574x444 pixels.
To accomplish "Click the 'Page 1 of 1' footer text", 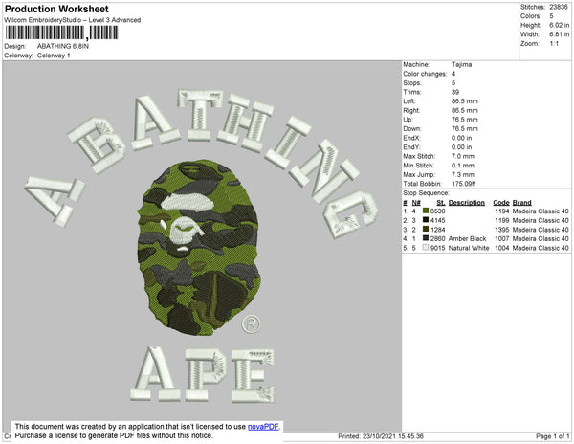I will (x=552, y=436).
